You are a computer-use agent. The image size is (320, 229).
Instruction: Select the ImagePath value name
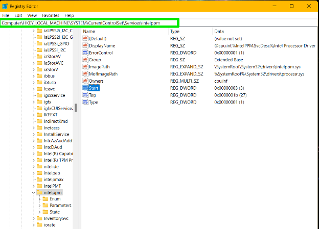point(99,67)
